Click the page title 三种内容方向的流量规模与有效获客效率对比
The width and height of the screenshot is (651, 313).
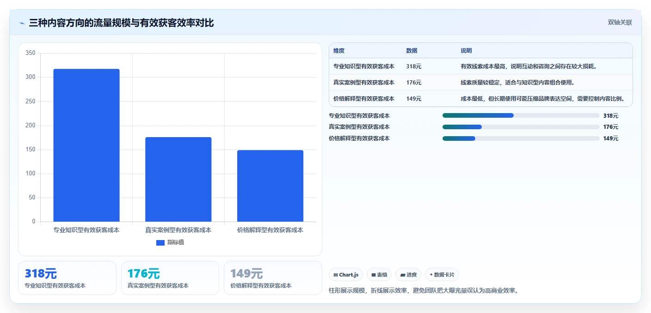[121, 23]
